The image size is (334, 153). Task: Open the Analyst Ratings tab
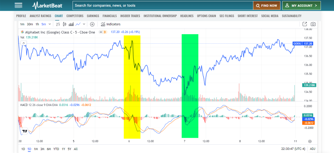[40, 16]
